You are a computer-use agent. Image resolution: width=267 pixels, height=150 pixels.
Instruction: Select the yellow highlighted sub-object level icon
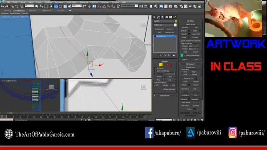161,65
